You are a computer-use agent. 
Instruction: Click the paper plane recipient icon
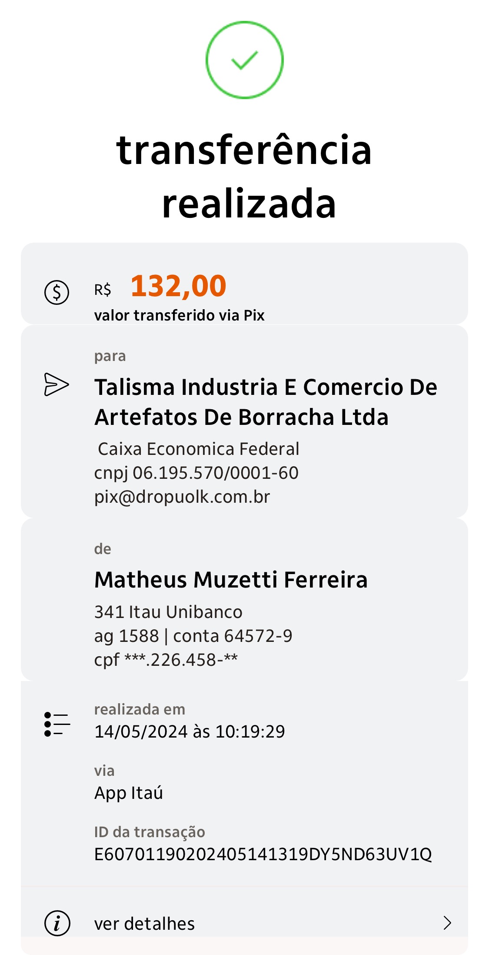click(57, 384)
